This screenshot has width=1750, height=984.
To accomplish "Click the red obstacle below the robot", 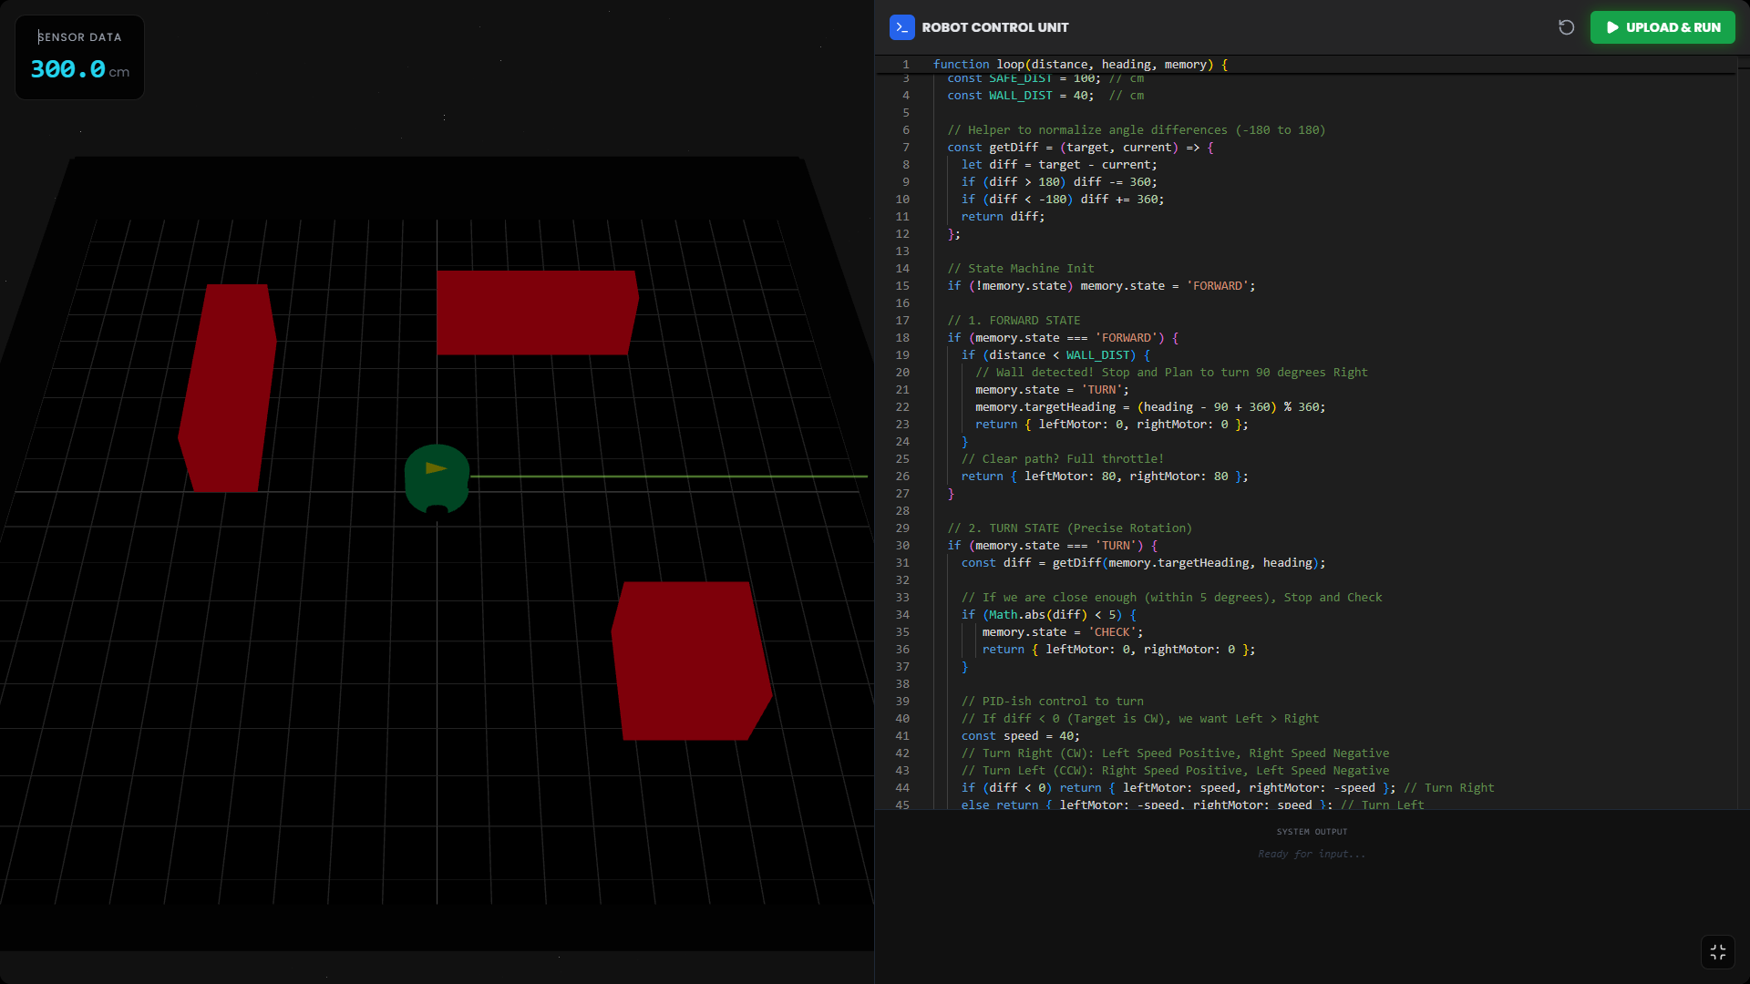I will click(x=690, y=661).
